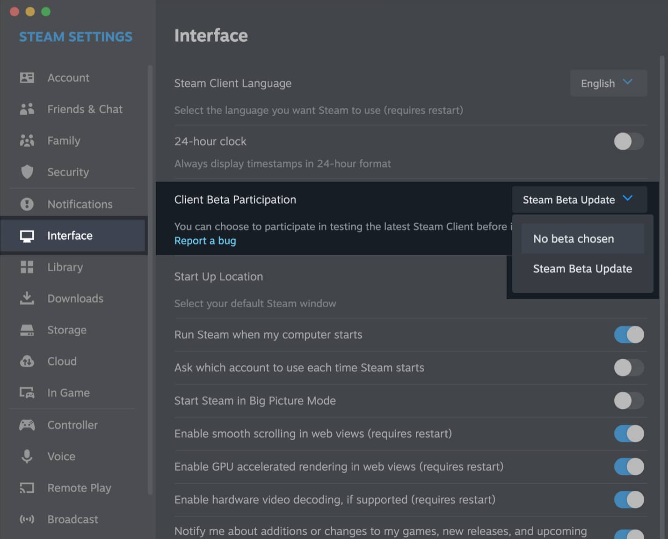Open Account settings label

(x=68, y=78)
